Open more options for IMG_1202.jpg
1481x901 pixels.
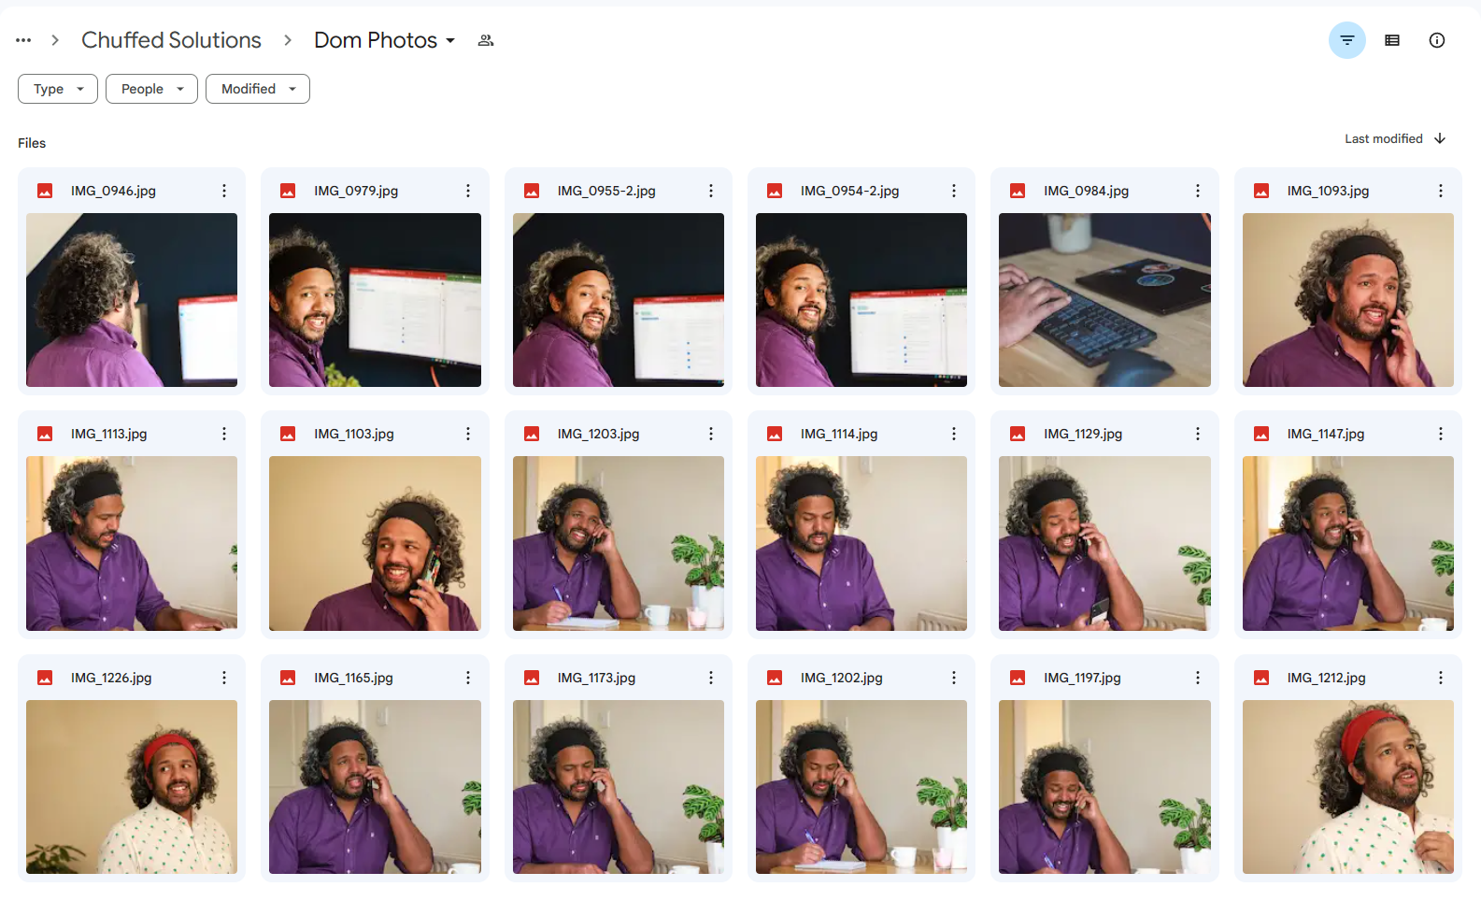click(x=954, y=678)
